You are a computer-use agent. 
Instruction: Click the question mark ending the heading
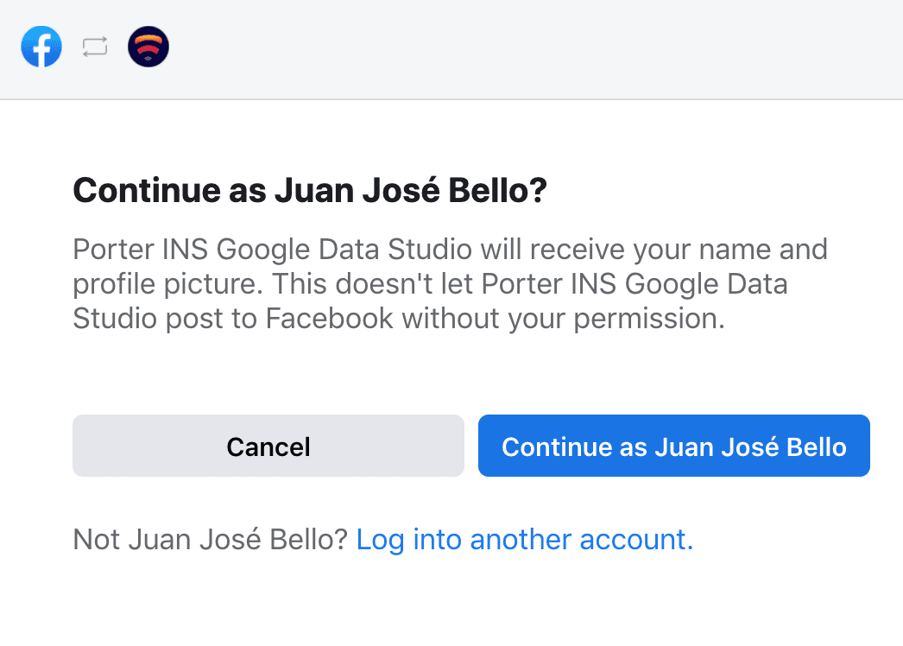[x=538, y=191]
